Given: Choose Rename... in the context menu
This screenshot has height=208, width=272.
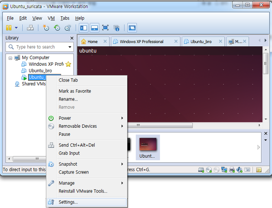Looking at the screenshot, I should click(x=87, y=99).
